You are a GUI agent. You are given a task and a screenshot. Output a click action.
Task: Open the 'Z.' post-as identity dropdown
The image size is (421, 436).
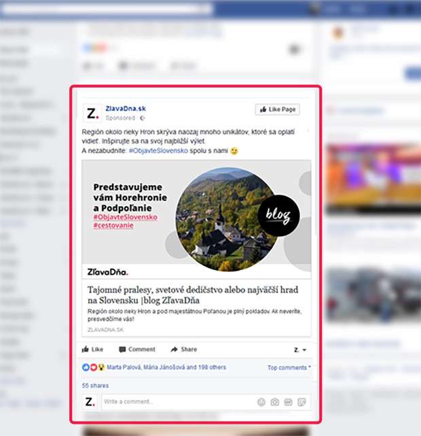299,350
